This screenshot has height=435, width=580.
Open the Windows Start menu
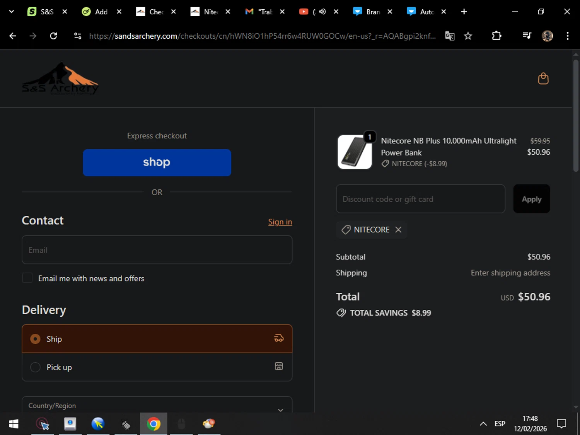(14, 424)
